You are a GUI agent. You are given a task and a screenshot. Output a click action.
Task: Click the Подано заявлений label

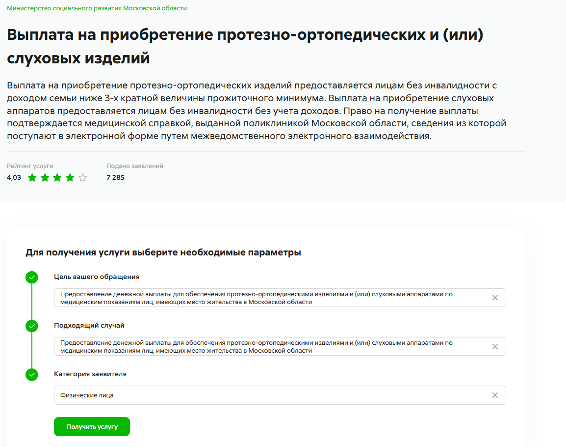tap(135, 166)
